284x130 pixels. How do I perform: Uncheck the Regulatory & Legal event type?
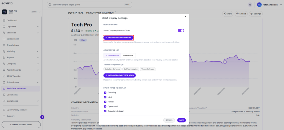(105, 111)
